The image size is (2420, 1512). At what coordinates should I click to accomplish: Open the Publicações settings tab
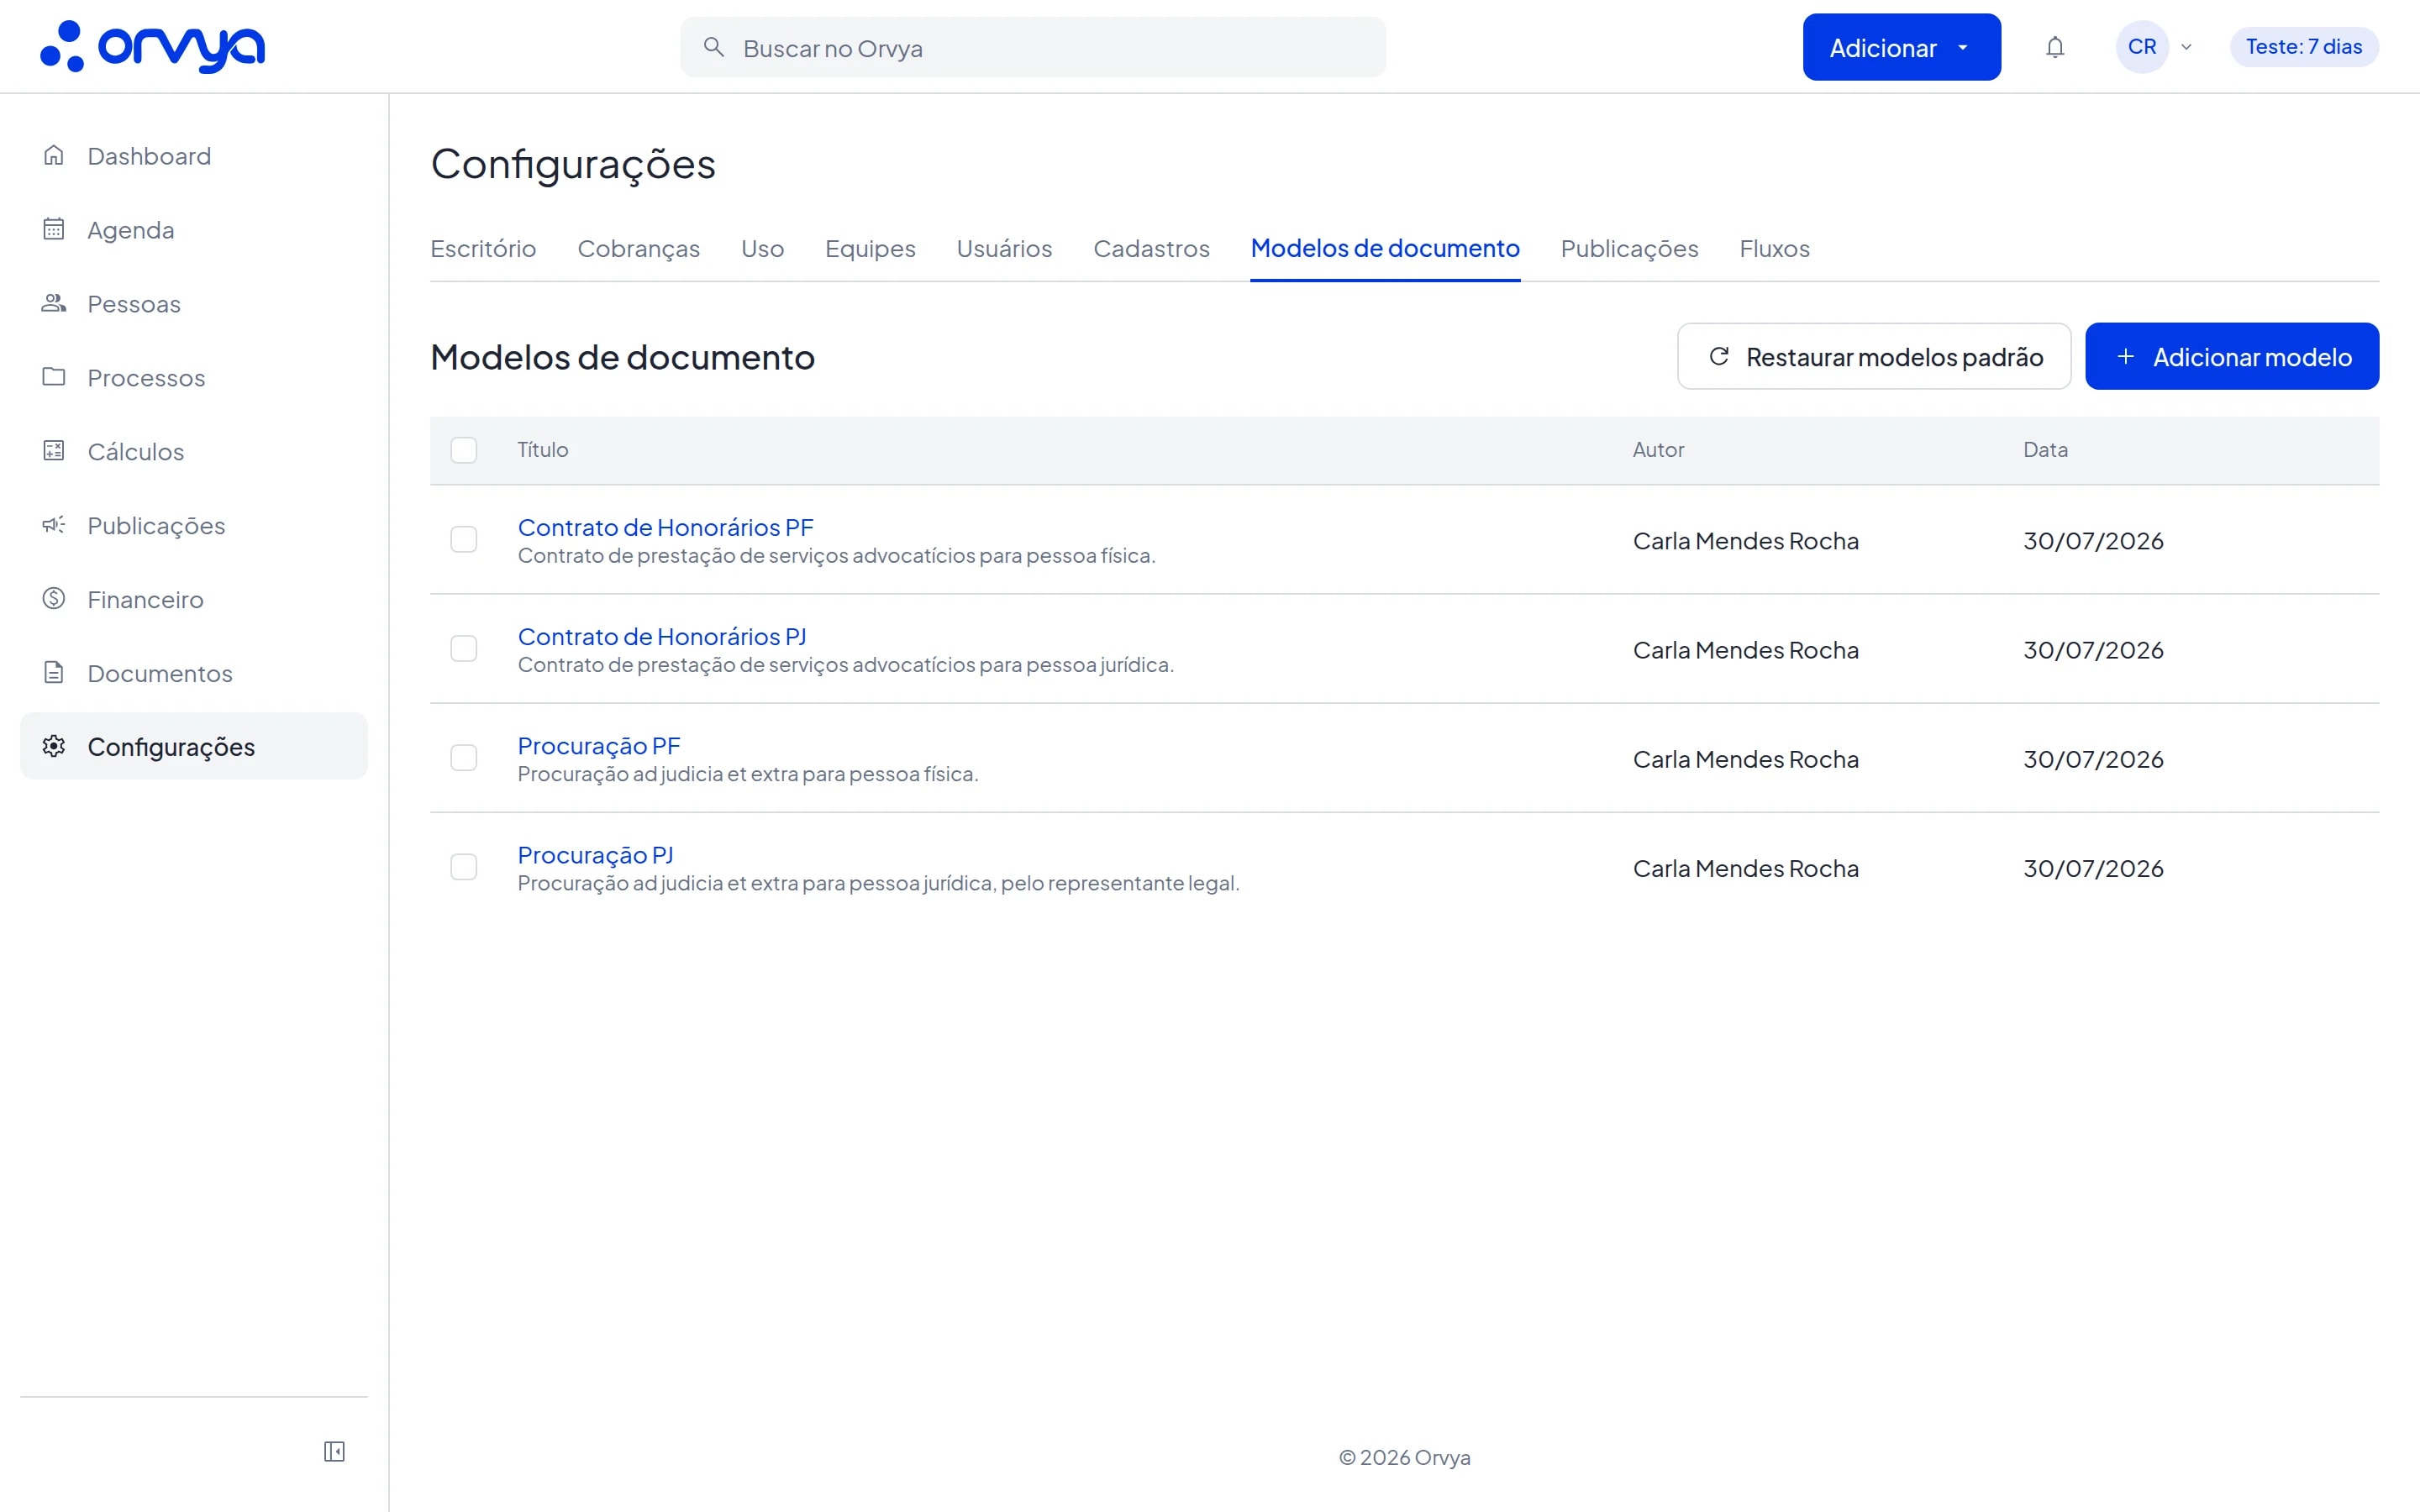(1629, 248)
